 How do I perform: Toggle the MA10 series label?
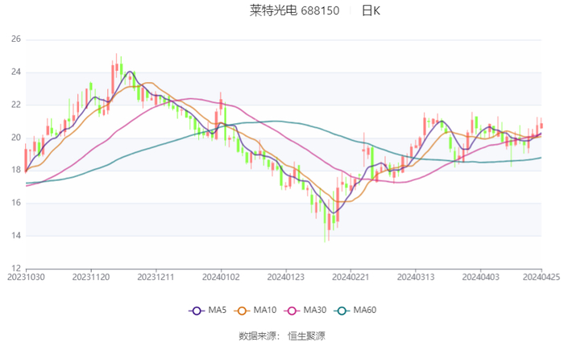265,310
